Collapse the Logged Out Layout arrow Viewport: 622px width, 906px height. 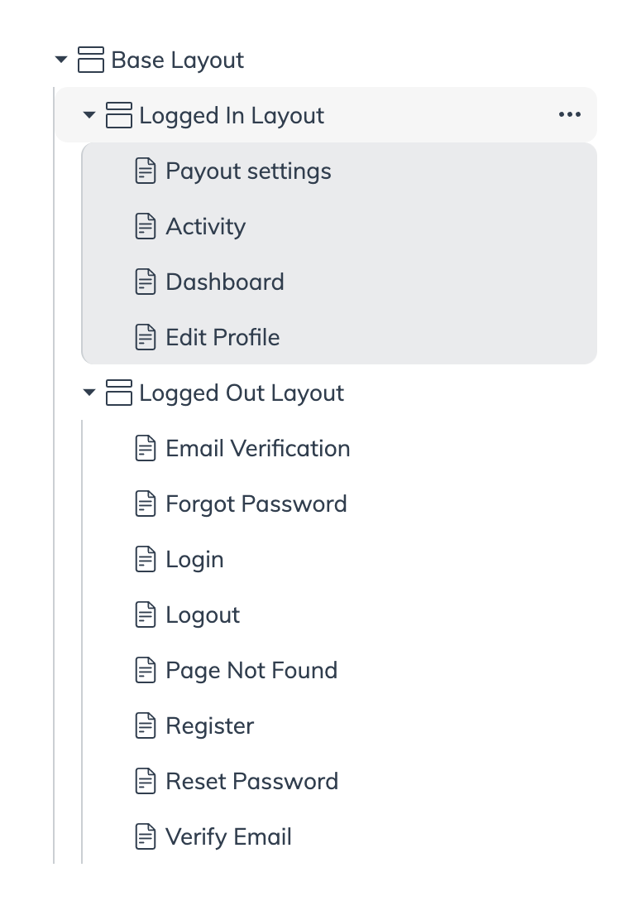[89, 393]
